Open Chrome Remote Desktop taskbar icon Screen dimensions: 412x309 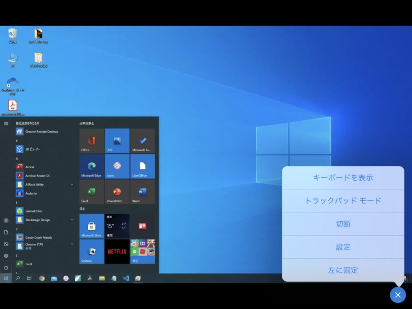[138, 278]
